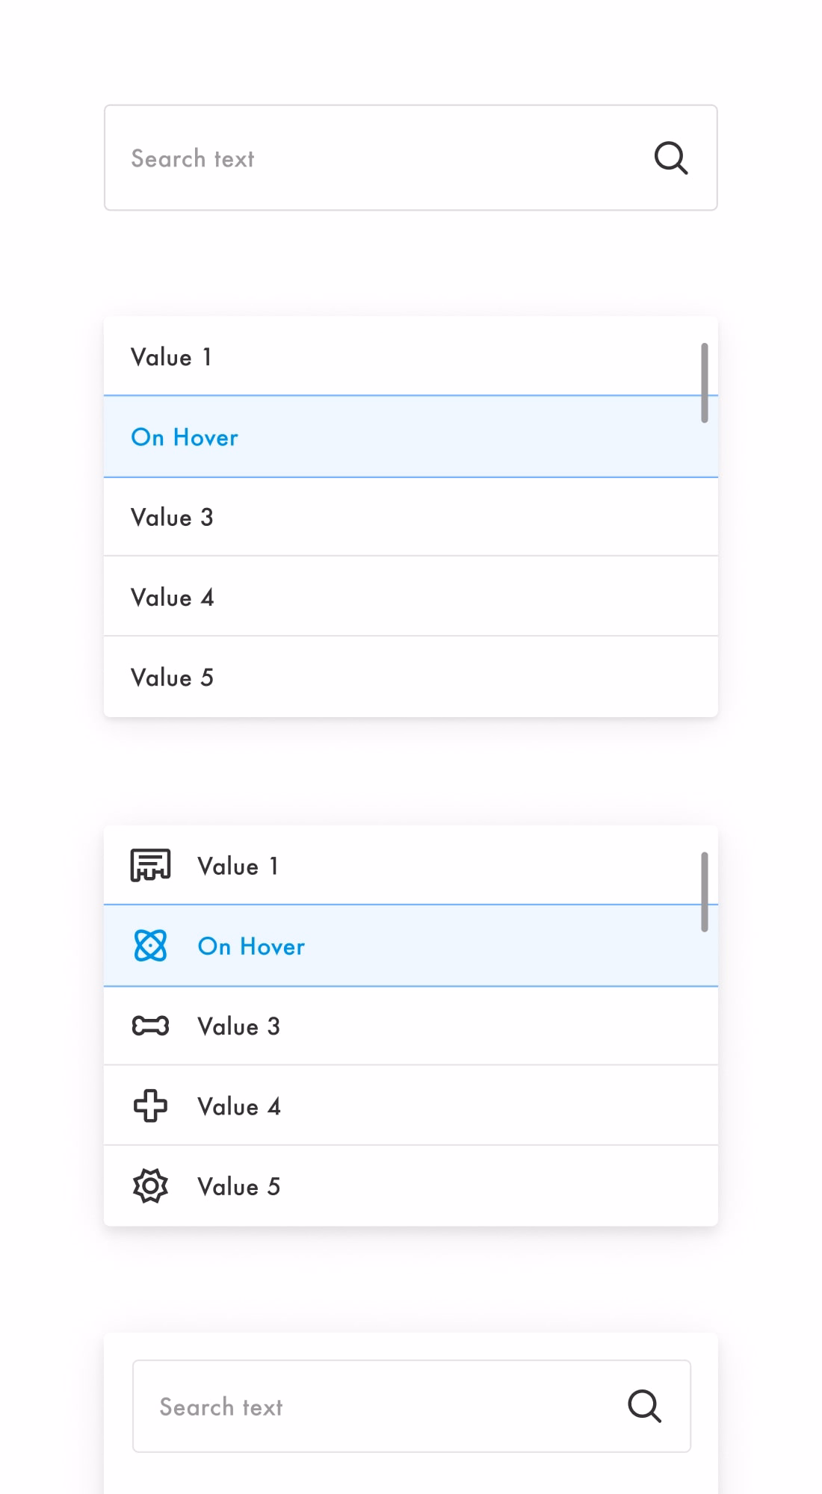
Task: Select Value 4 label in the icon list
Action: point(239,1106)
